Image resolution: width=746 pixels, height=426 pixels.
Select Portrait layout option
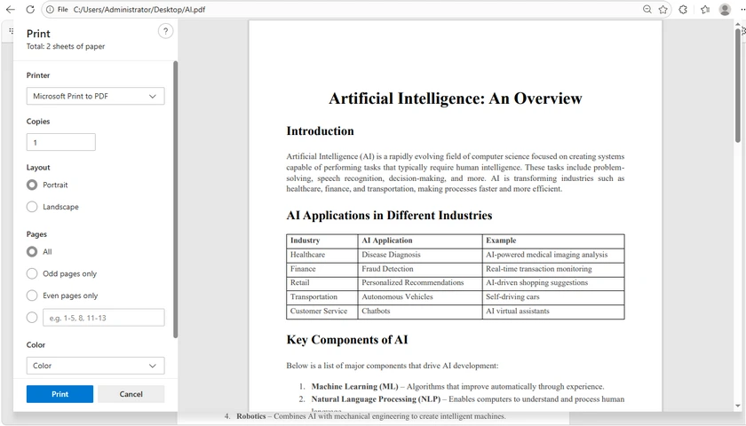point(32,185)
